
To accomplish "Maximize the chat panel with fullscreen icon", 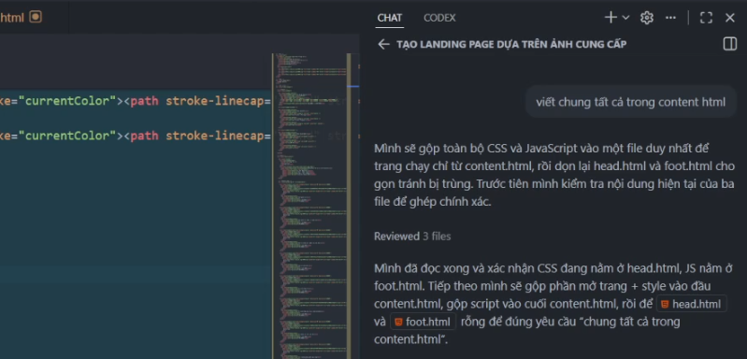I will (706, 18).
